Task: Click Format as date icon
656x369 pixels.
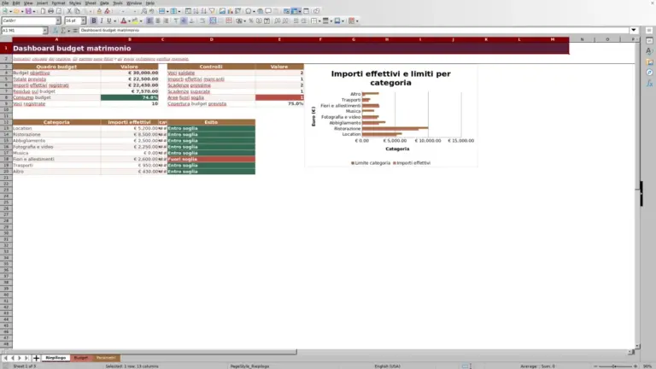Action: click(266, 20)
